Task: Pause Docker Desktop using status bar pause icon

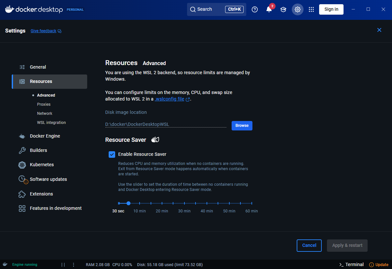Action: (63, 264)
